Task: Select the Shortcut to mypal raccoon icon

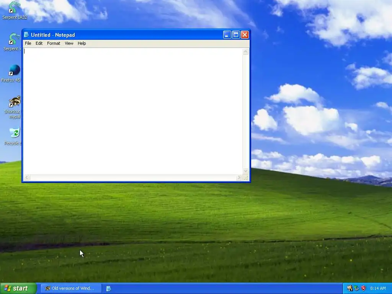Action: click(x=13, y=107)
